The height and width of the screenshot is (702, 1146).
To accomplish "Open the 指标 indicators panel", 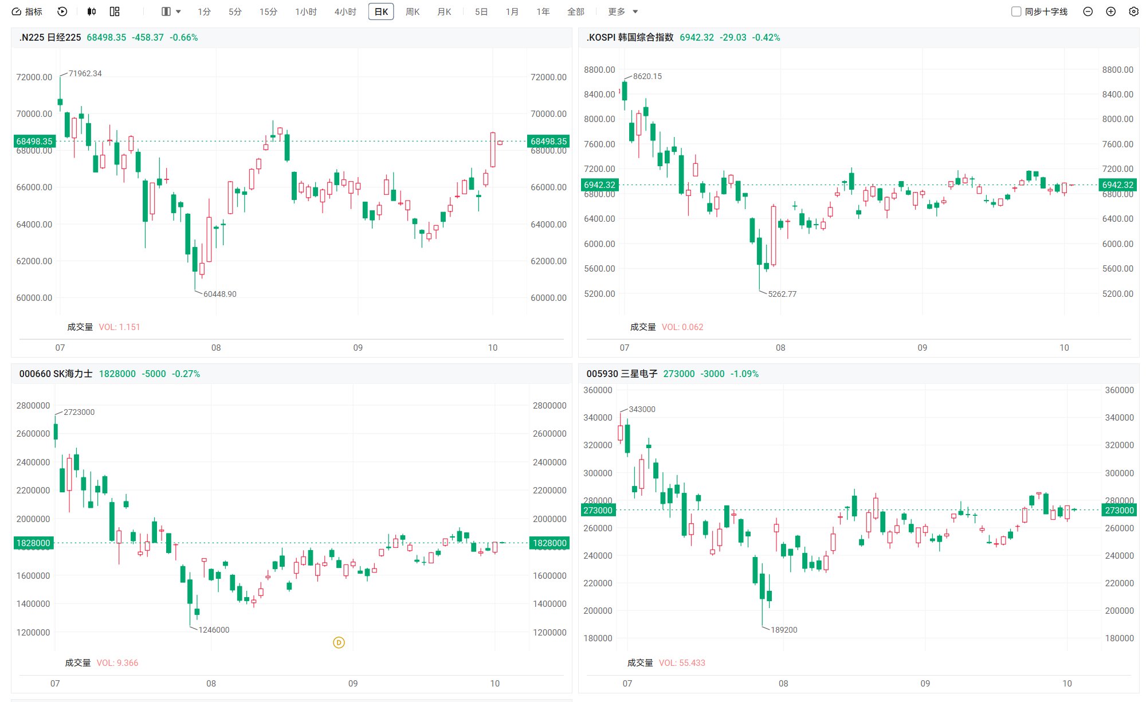I will click(x=27, y=11).
